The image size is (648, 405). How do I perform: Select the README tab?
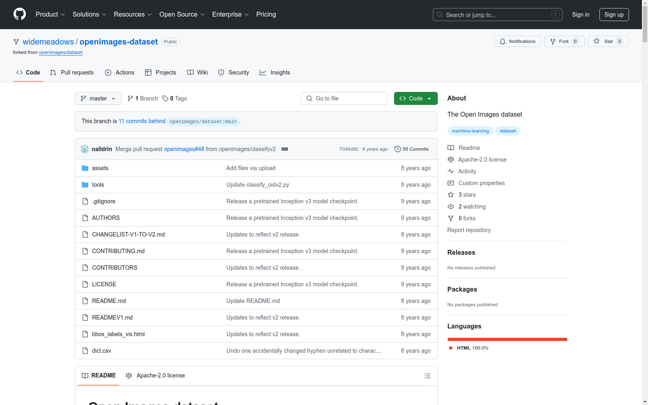[99, 375]
